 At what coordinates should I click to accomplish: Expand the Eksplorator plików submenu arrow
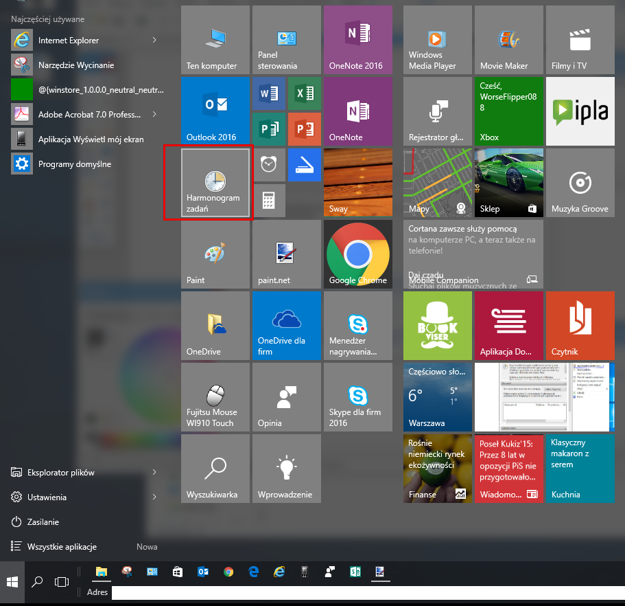coord(154,473)
